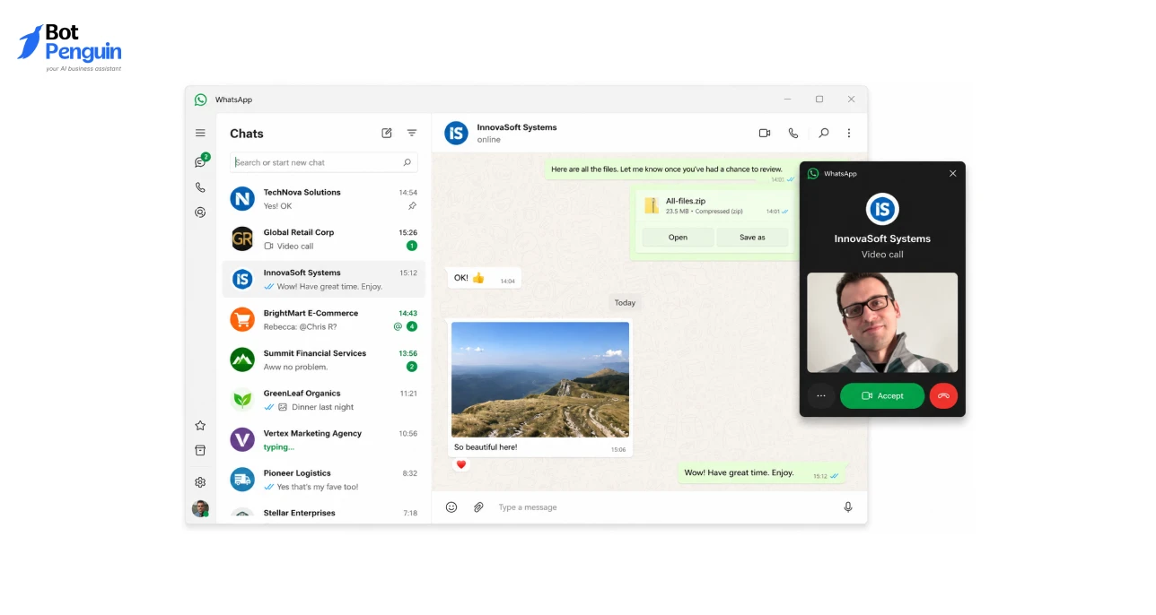Open the GreenLeaf Organics chat

coord(324,400)
